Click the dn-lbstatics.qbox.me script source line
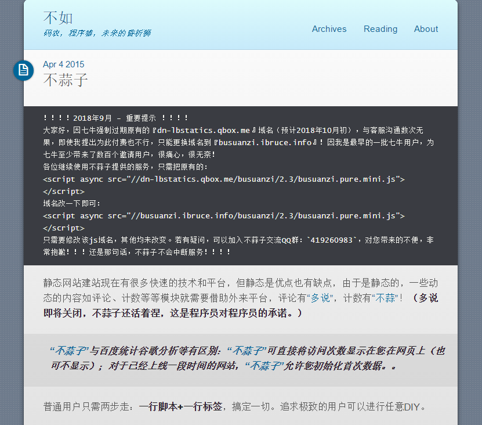The image size is (482, 425). [224, 179]
